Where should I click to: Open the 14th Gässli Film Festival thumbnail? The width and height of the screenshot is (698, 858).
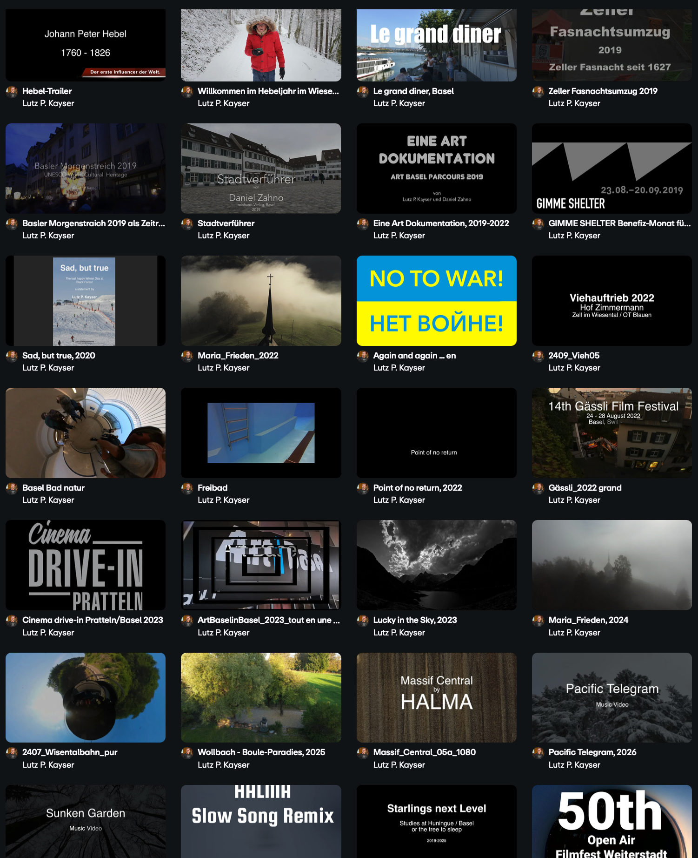coord(612,433)
